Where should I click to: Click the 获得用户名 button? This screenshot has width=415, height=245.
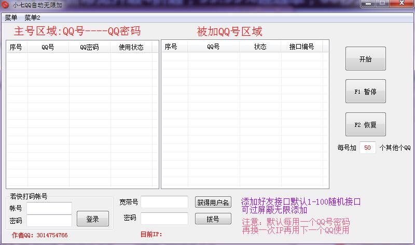coord(213,203)
